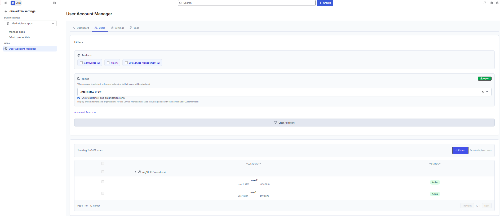Image resolution: width=500 pixels, height=216 pixels.
Task: Click the Next page button
Action: coord(487,205)
